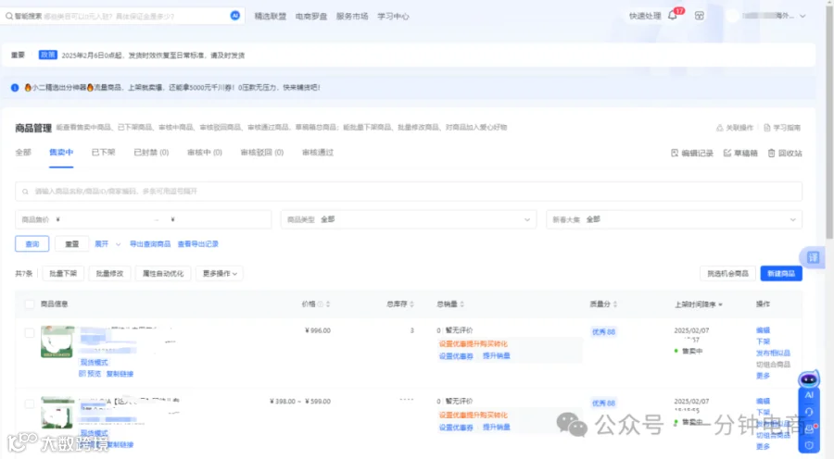Open the 更多操作 dropdown
The height and width of the screenshot is (459, 834).
click(220, 274)
